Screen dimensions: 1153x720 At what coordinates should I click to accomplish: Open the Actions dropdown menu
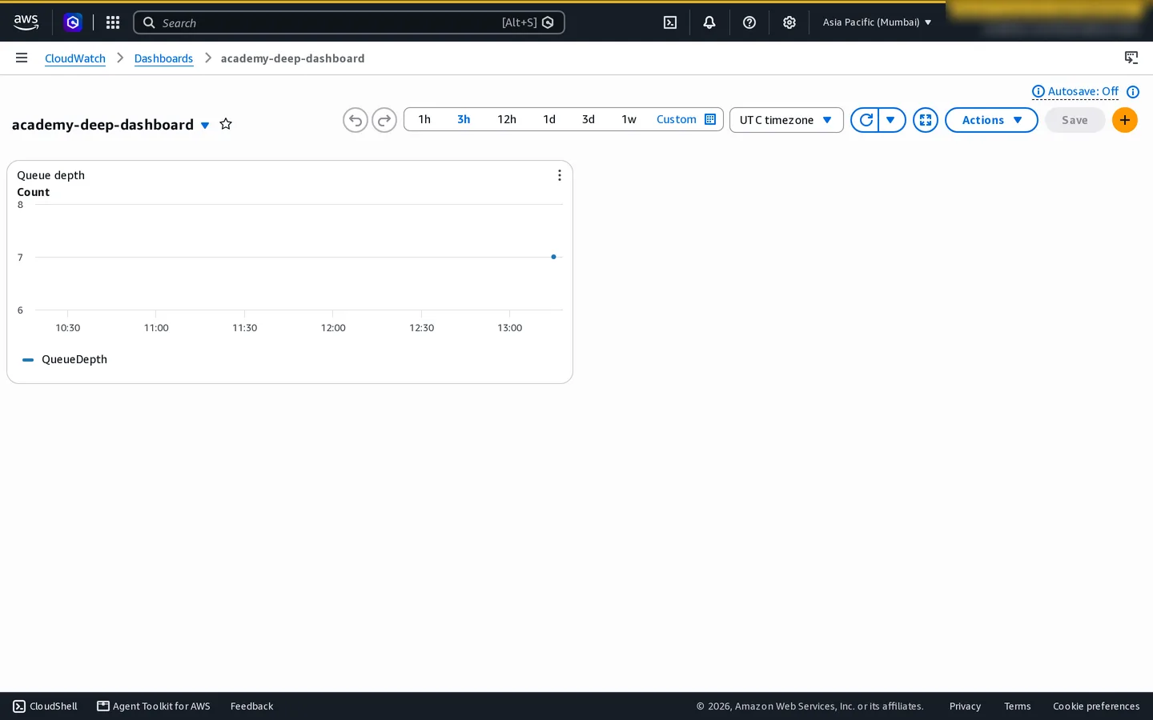pyautogui.click(x=991, y=120)
